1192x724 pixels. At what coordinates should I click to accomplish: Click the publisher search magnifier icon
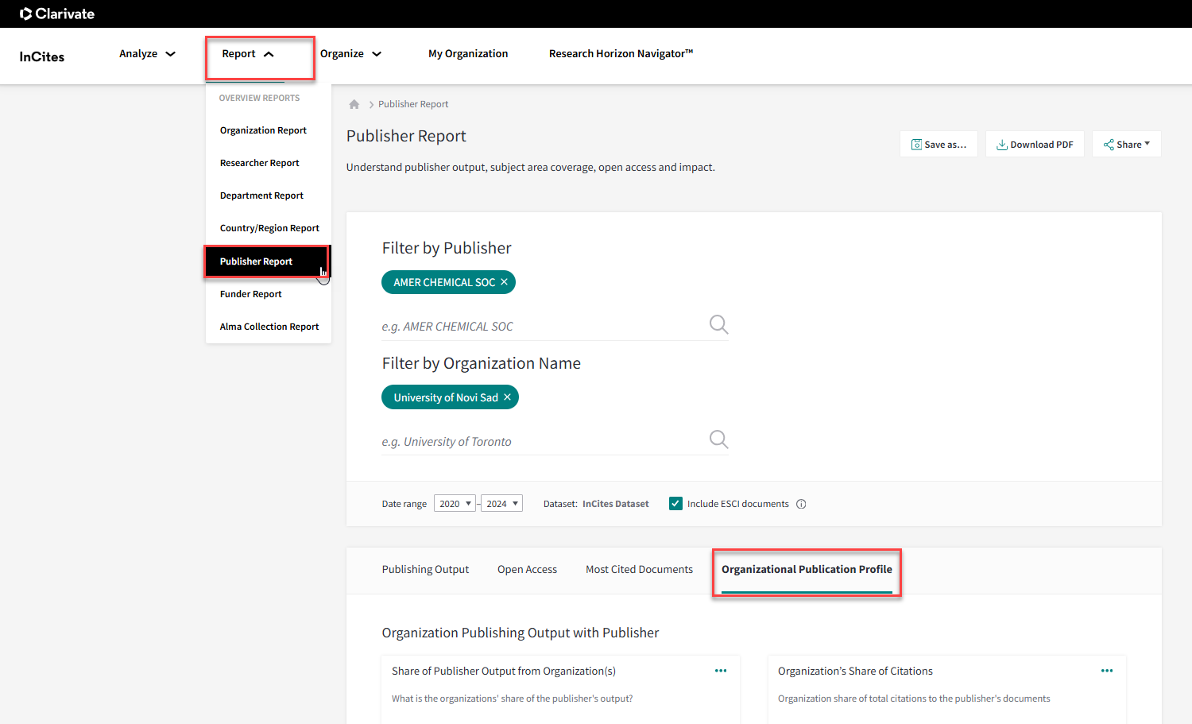(718, 324)
